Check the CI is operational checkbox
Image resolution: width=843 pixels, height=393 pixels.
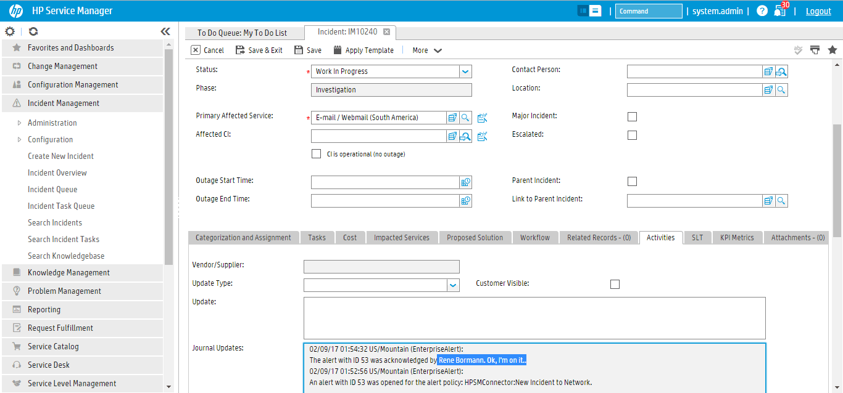[317, 154]
